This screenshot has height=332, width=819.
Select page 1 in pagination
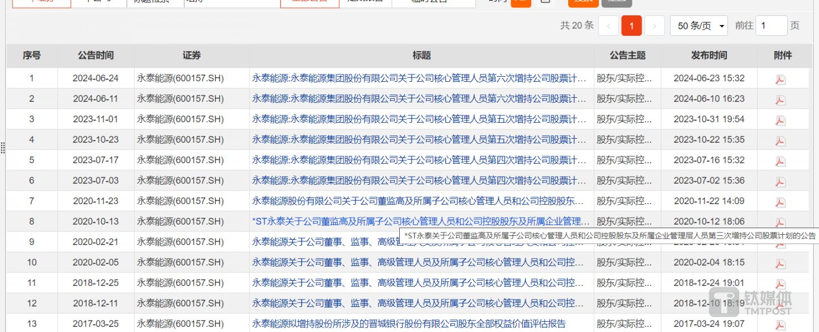point(631,26)
